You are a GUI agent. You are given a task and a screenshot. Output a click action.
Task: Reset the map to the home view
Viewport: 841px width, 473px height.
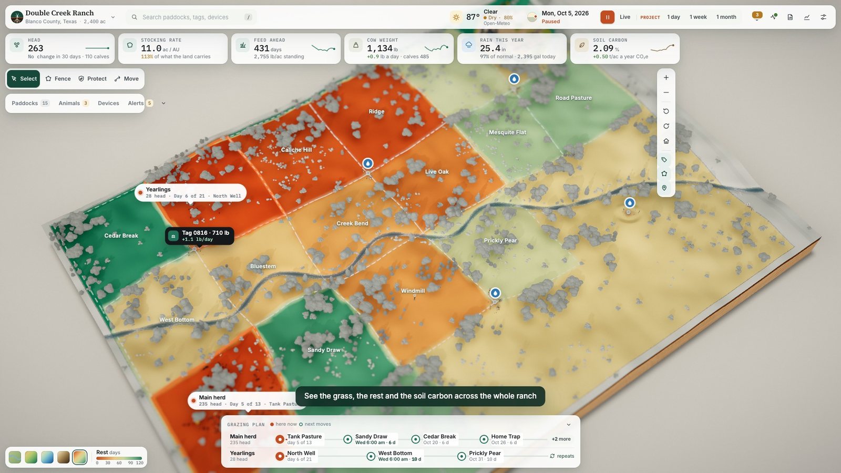pyautogui.click(x=666, y=141)
